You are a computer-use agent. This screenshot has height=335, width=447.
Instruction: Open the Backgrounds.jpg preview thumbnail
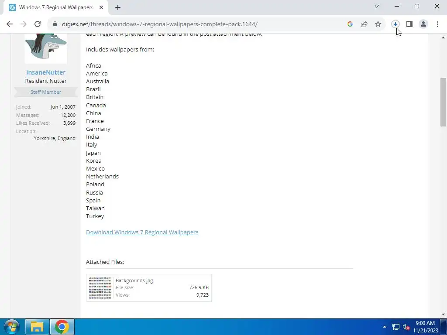coord(100,288)
